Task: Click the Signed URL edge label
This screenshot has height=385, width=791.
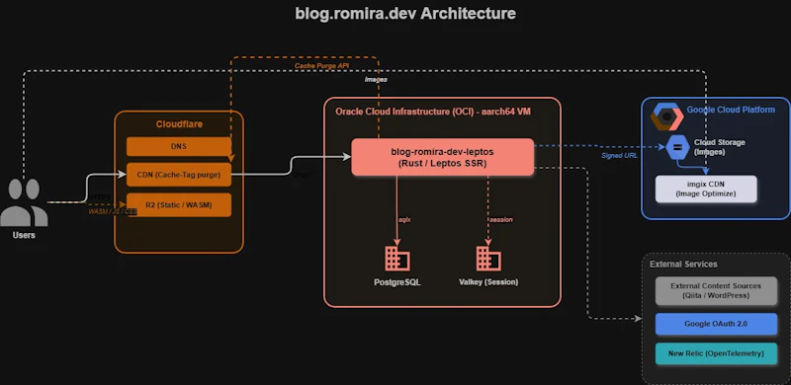Action: (619, 156)
